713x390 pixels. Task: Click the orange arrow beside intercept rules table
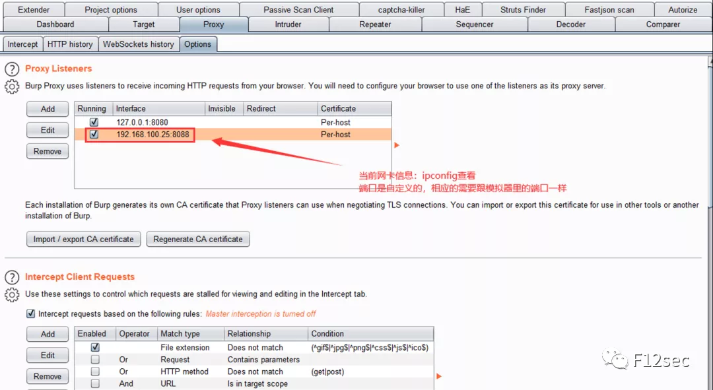coord(439,376)
